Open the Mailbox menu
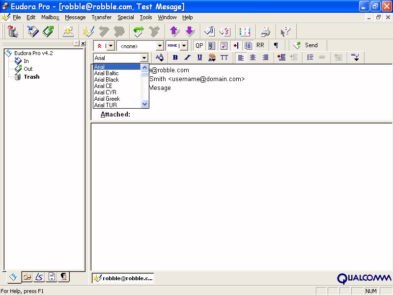Image resolution: width=393 pixels, height=295 pixels. [x=50, y=17]
